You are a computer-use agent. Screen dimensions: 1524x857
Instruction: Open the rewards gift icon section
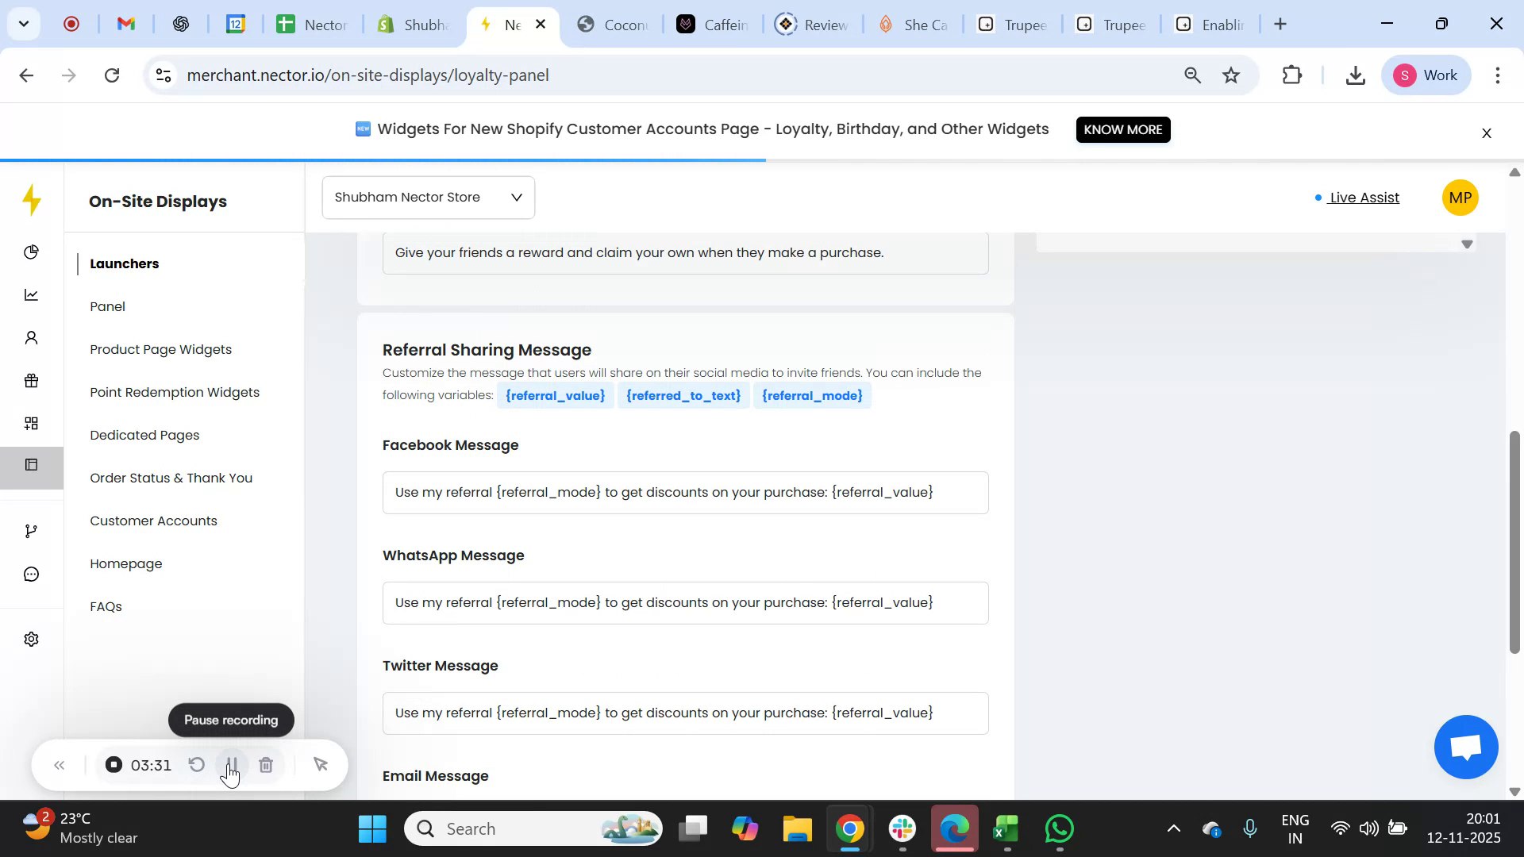tap(32, 380)
